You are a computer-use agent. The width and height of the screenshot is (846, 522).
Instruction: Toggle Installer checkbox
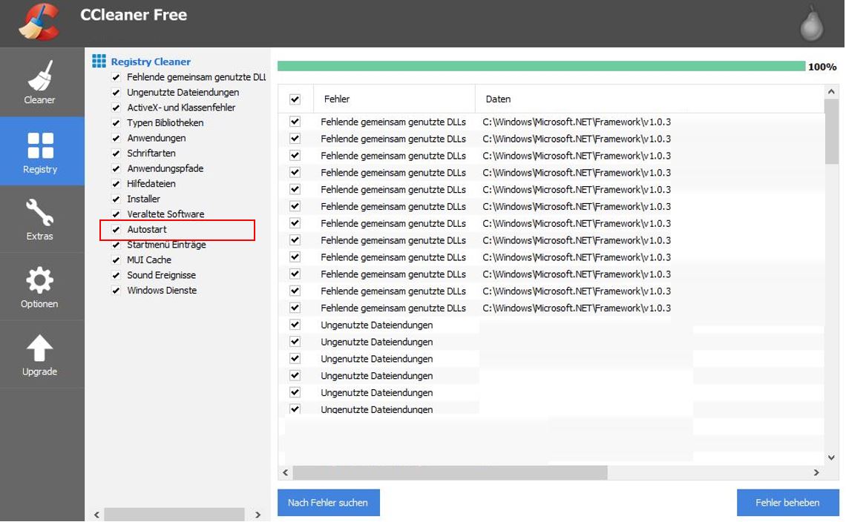tap(116, 199)
